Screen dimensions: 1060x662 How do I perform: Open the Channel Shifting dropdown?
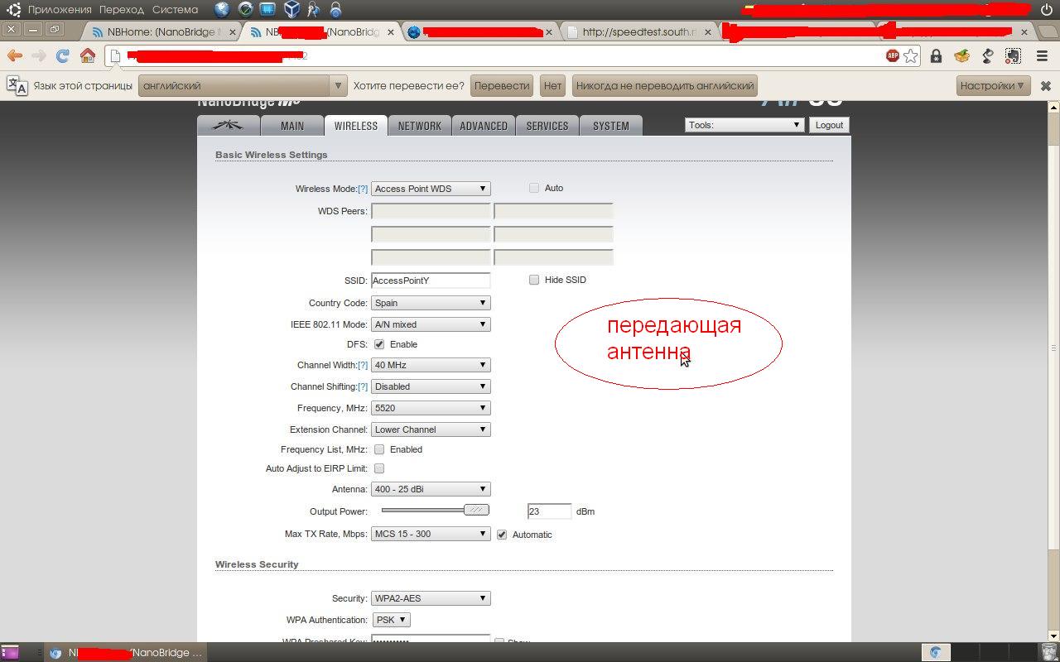pyautogui.click(x=431, y=386)
